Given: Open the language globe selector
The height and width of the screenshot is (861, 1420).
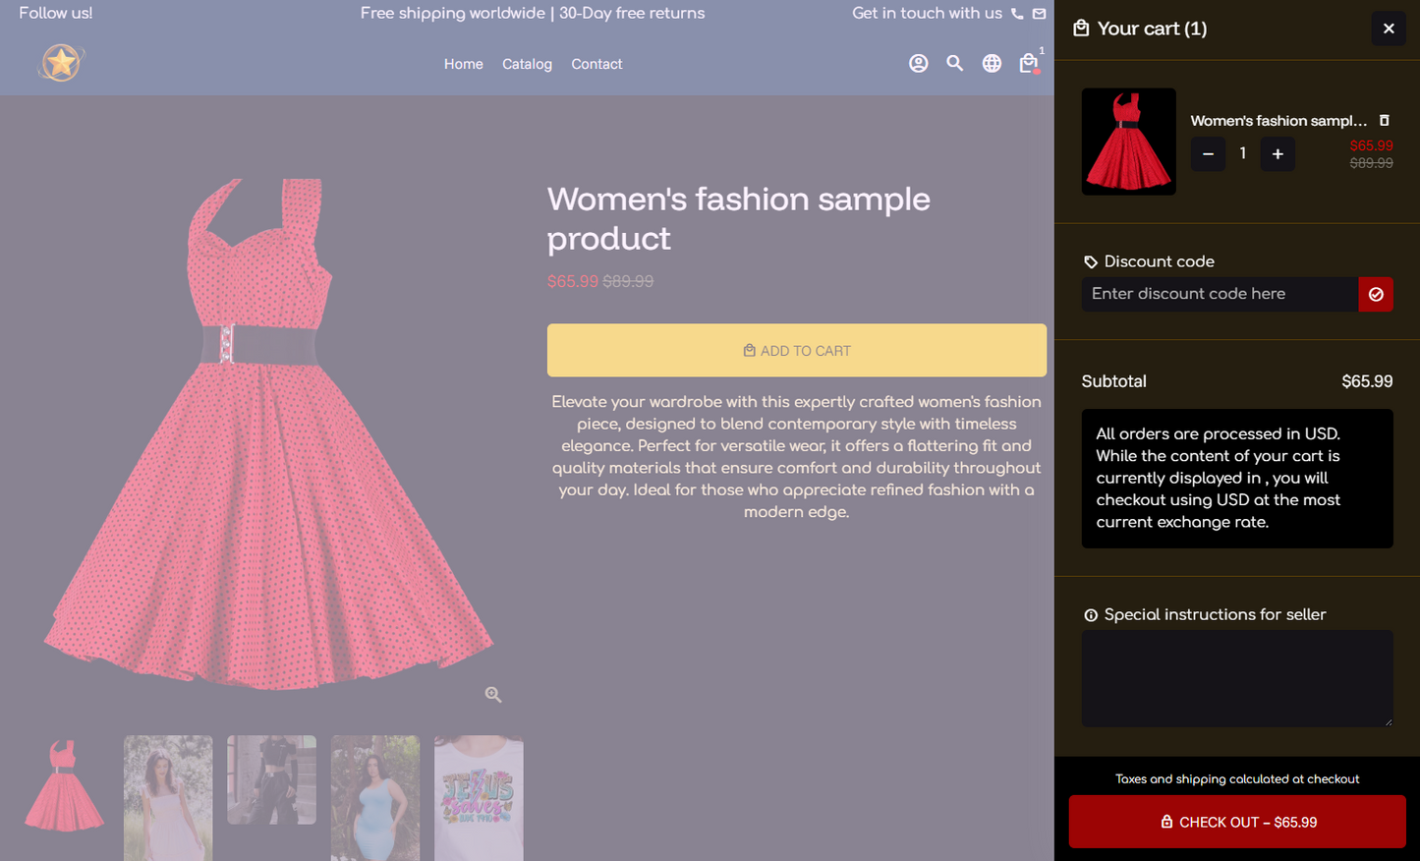Looking at the screenshot, I should (992, 64).
